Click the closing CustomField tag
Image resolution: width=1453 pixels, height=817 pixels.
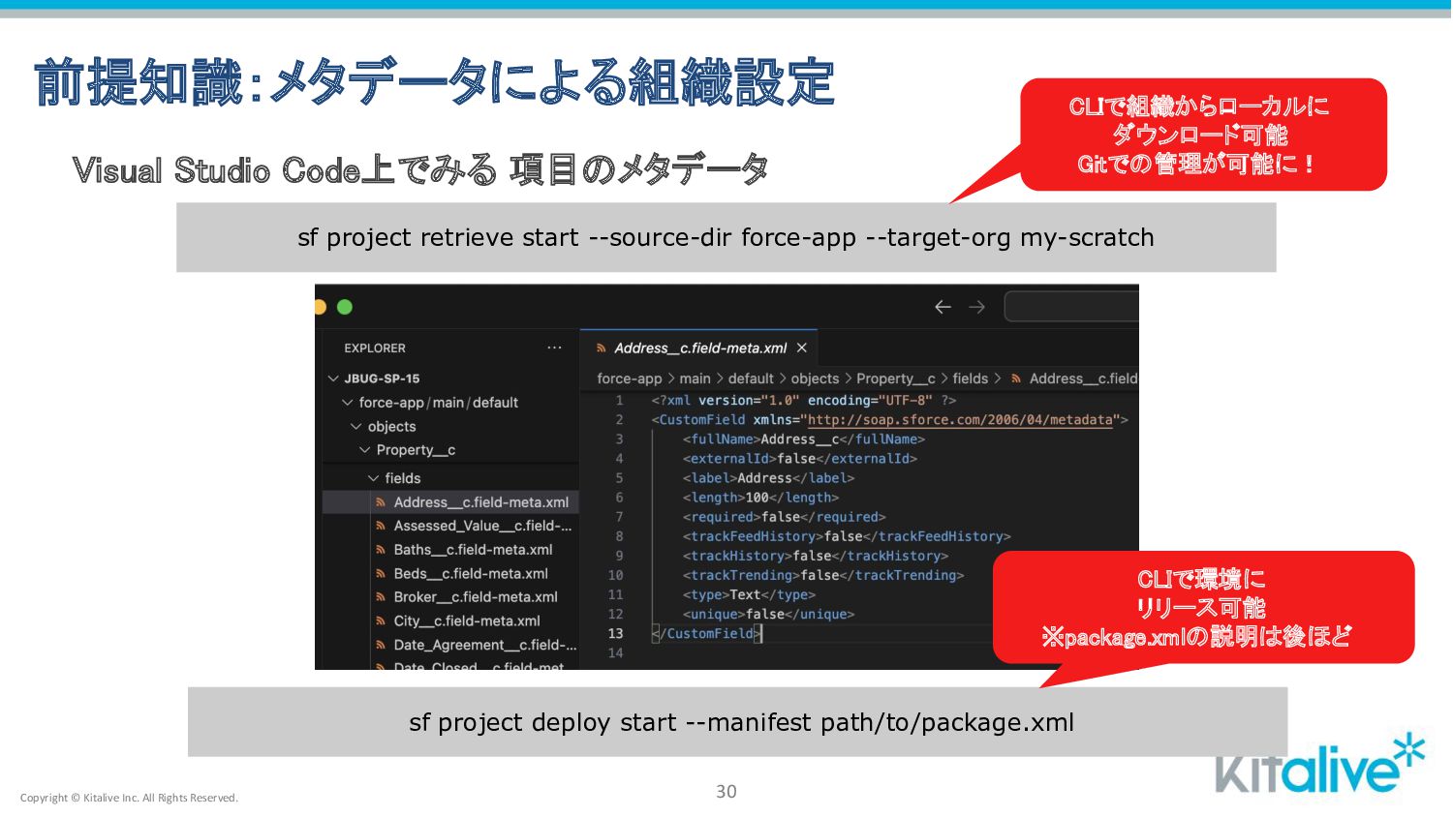(x=707, y=633)
